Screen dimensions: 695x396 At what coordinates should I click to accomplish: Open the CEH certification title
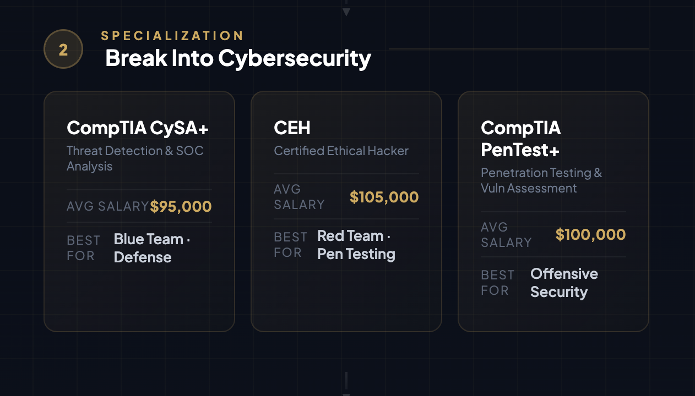point(292,128)
